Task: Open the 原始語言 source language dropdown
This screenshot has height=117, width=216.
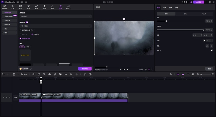Action: [55, 16]
